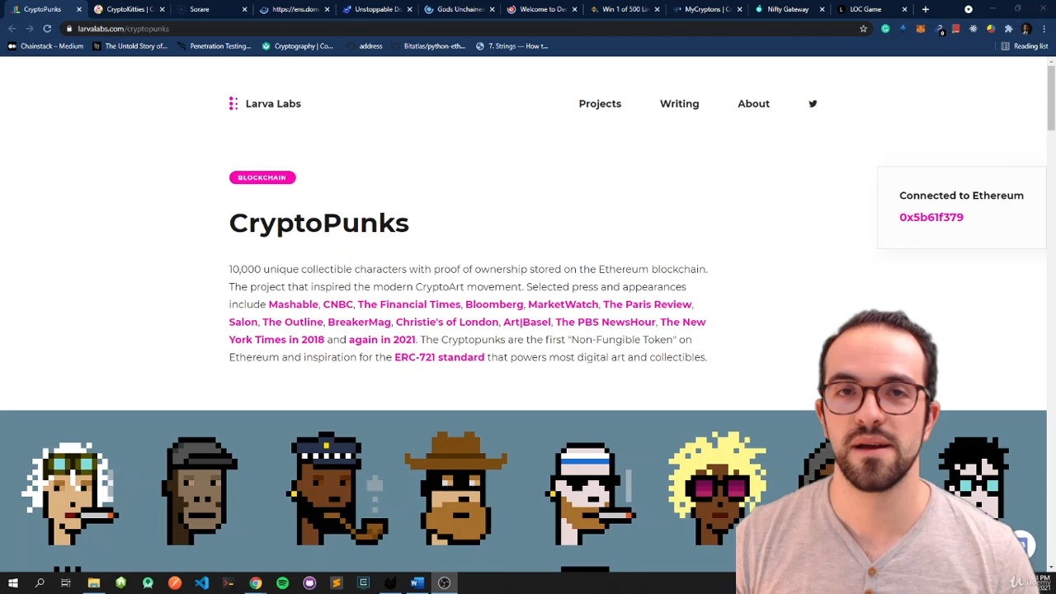Launch Visual Studio Code from the taskbar
The height and width of the screenshot is (594, 1056).
[202, 583]
